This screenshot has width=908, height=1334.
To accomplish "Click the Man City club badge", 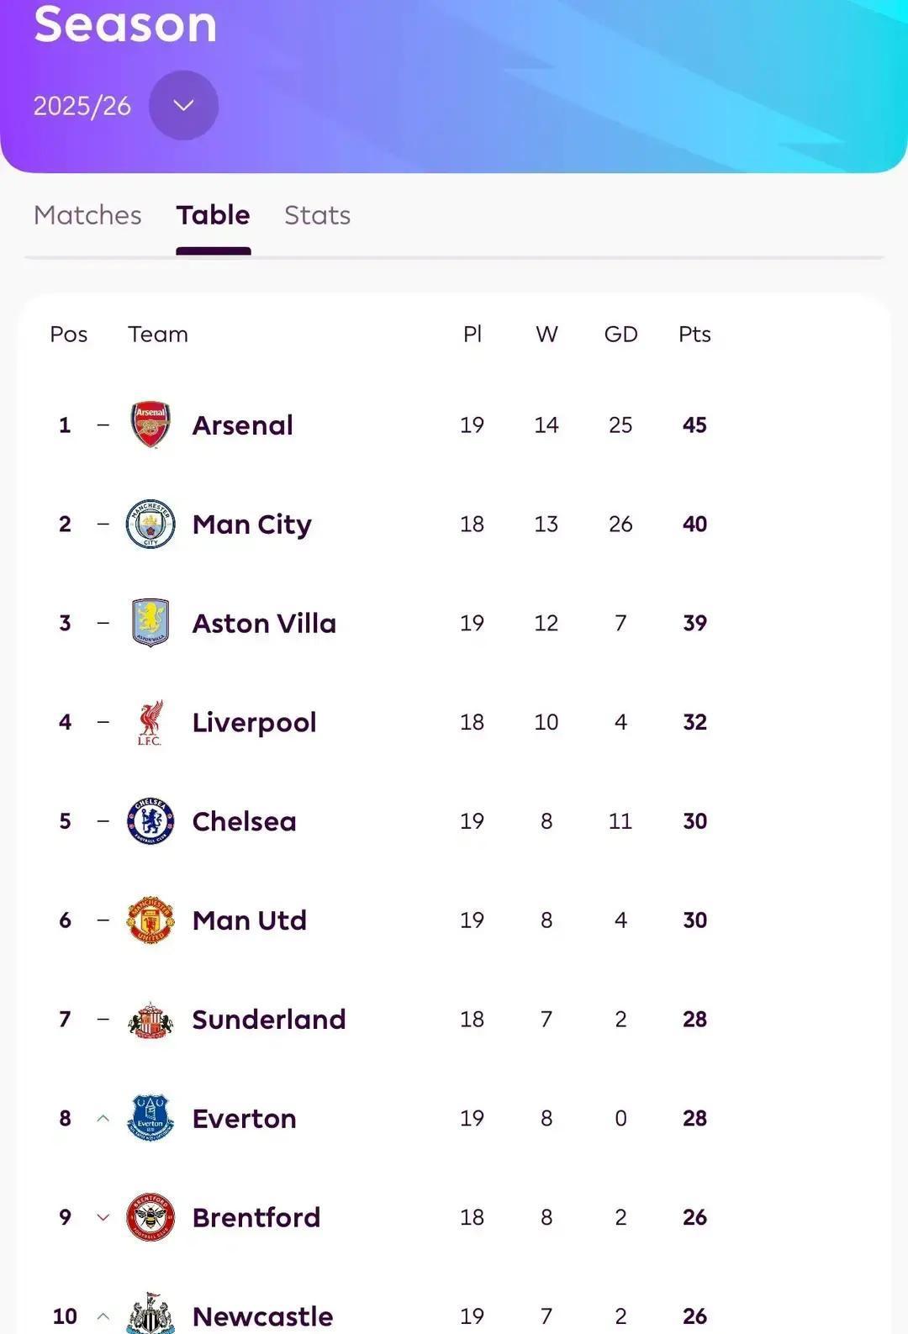I will (x=150, y=524).
